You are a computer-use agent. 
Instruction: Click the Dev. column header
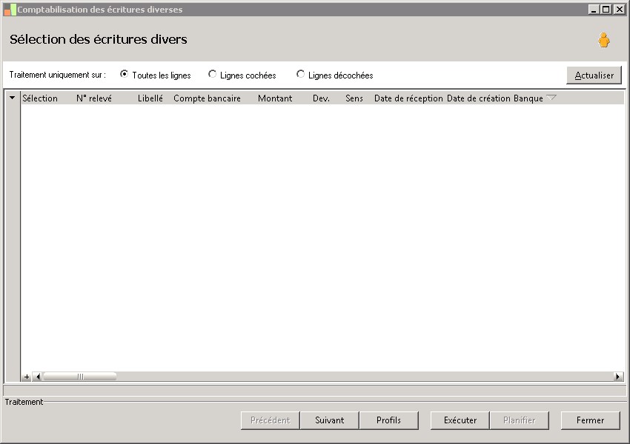point(321,98)
